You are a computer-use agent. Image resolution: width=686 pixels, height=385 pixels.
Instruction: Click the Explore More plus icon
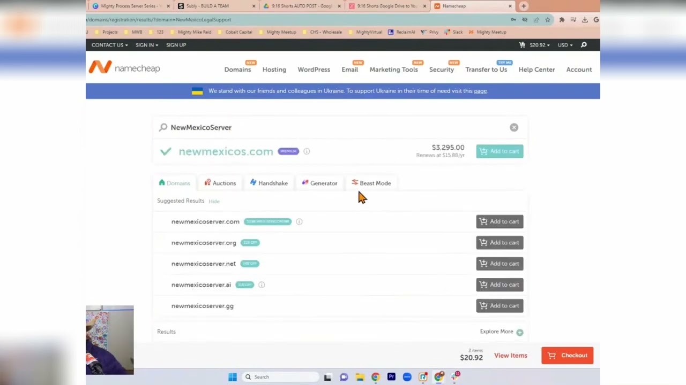[520, 332]
